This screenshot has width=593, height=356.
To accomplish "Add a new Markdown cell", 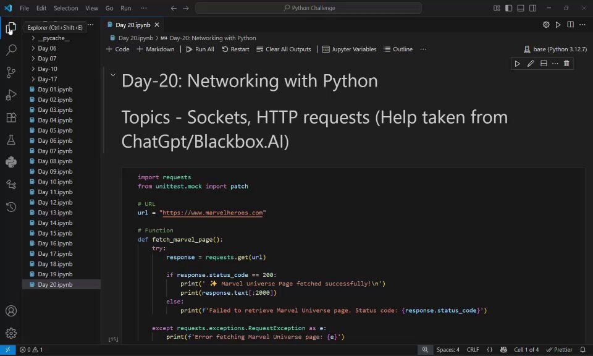I will (156, 49).
